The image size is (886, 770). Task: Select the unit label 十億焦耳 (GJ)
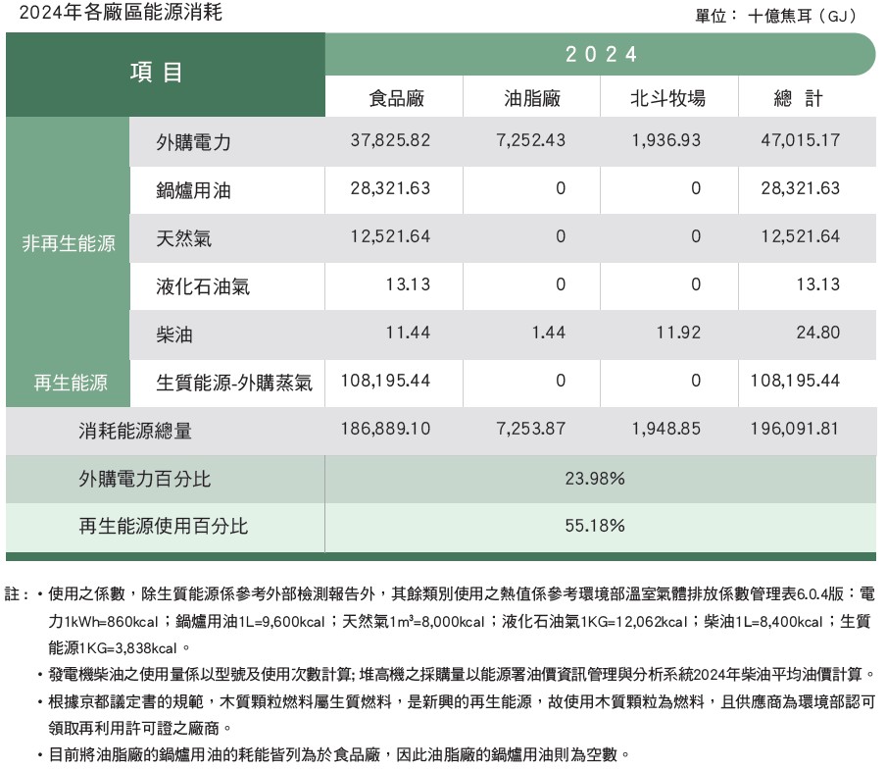click(x=802, y=16)
